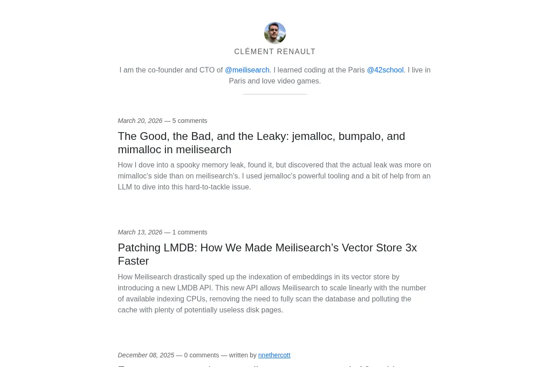
Task: Click the 'written by' label
Action: click(243, 355)
